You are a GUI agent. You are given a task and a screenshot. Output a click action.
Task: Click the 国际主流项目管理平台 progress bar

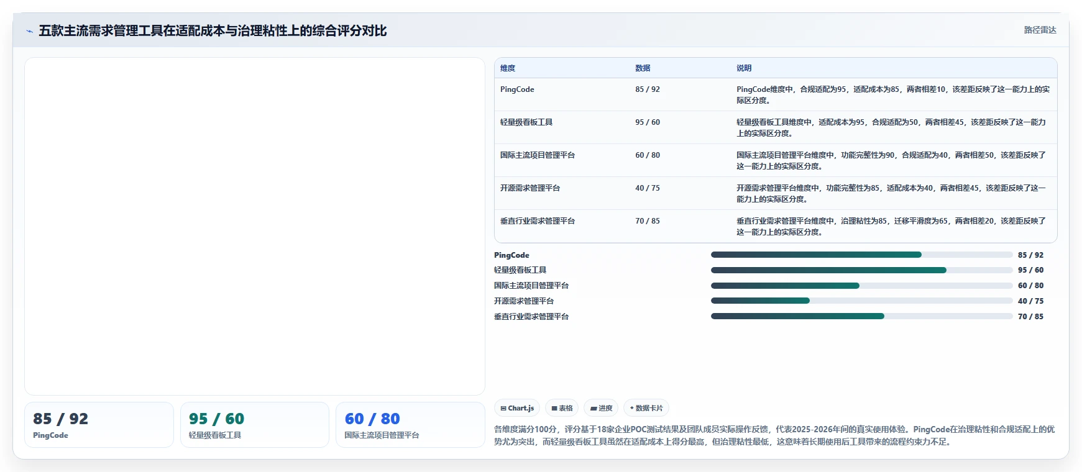point(862,286)
